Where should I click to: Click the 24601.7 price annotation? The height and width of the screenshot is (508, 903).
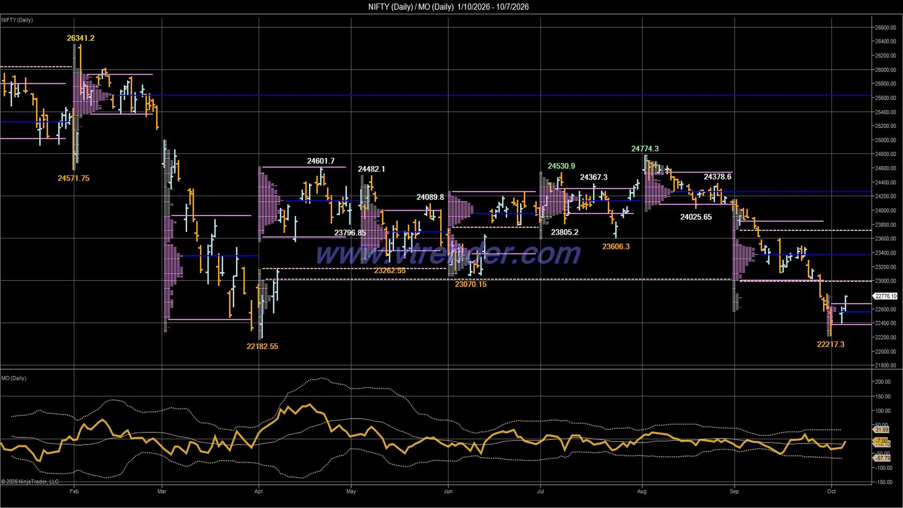coord(321,161)
